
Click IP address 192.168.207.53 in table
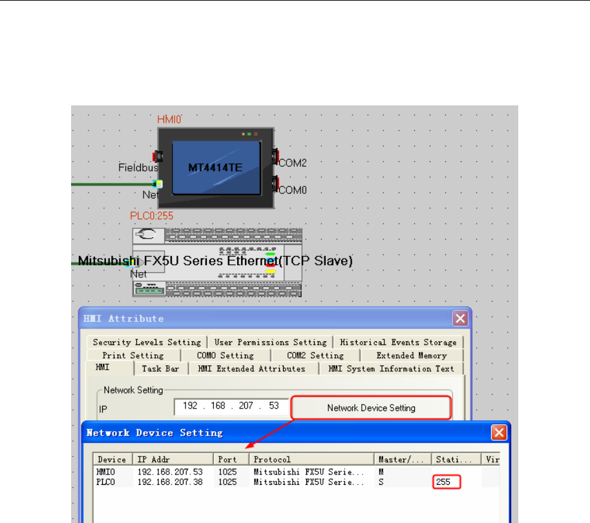[170, 472]
